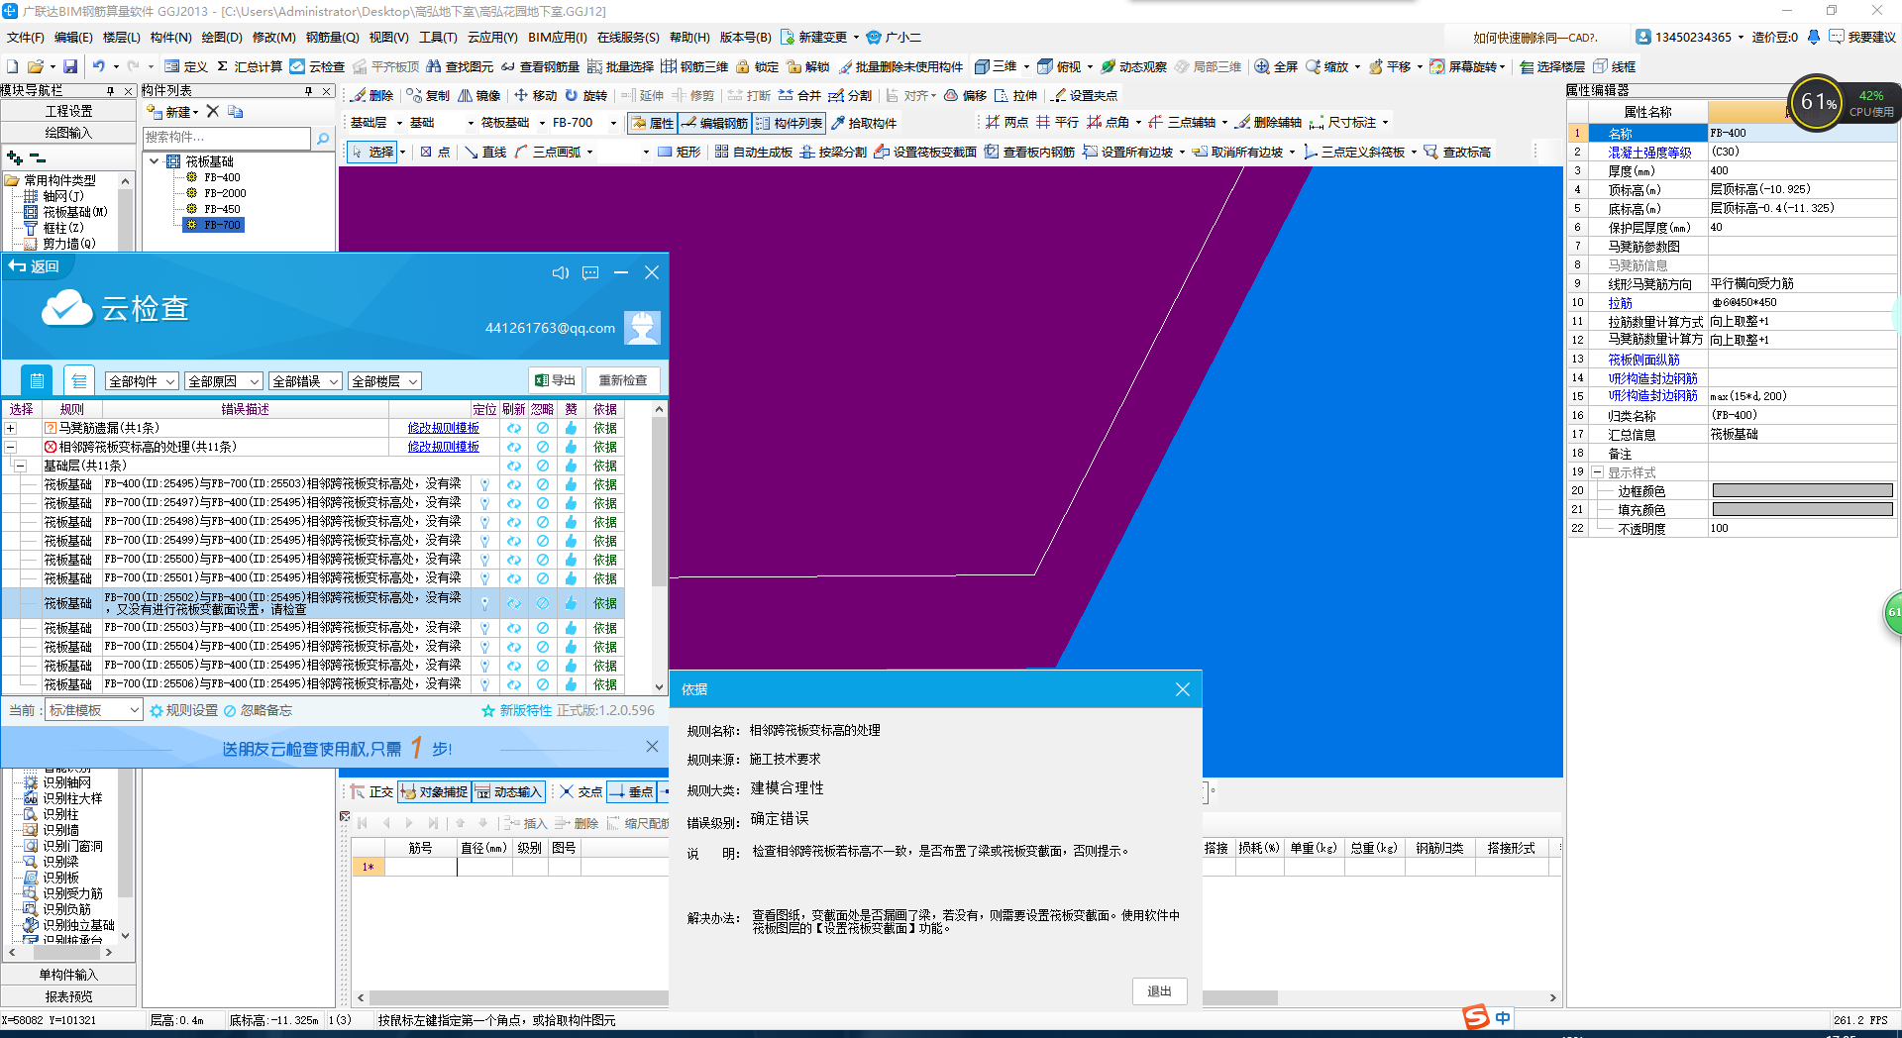Collapse the 基础层(共11条) node
1902x1038 pixels.
[20, 466]
